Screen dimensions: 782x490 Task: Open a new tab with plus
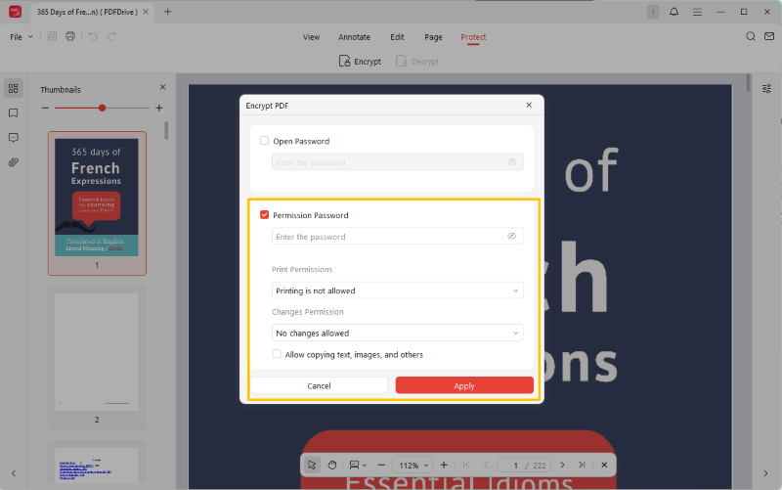tap(167, 12)
